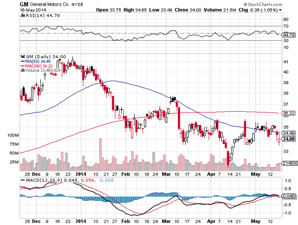Click the 34.49 MA(50) price axis tag
This screenshot has height=225, width=298.
(289, 133)
